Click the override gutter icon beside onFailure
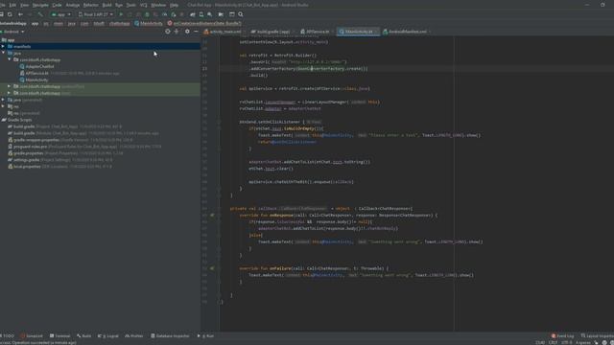This screenshot has height=345, width=614. [x=212, y=268]
